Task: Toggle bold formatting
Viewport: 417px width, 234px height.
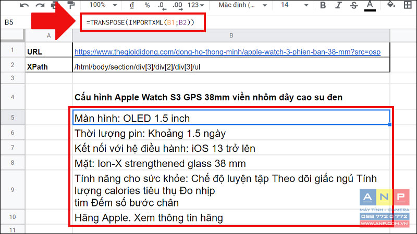Action: tap(323, 5)
